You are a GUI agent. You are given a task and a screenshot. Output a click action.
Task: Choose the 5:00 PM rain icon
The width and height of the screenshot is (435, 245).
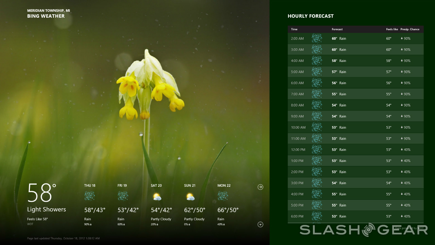click(317, 205)
